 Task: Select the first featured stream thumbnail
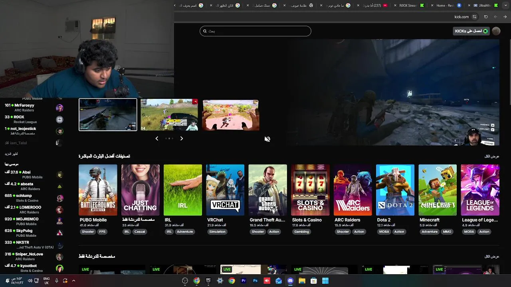point(108,115)
